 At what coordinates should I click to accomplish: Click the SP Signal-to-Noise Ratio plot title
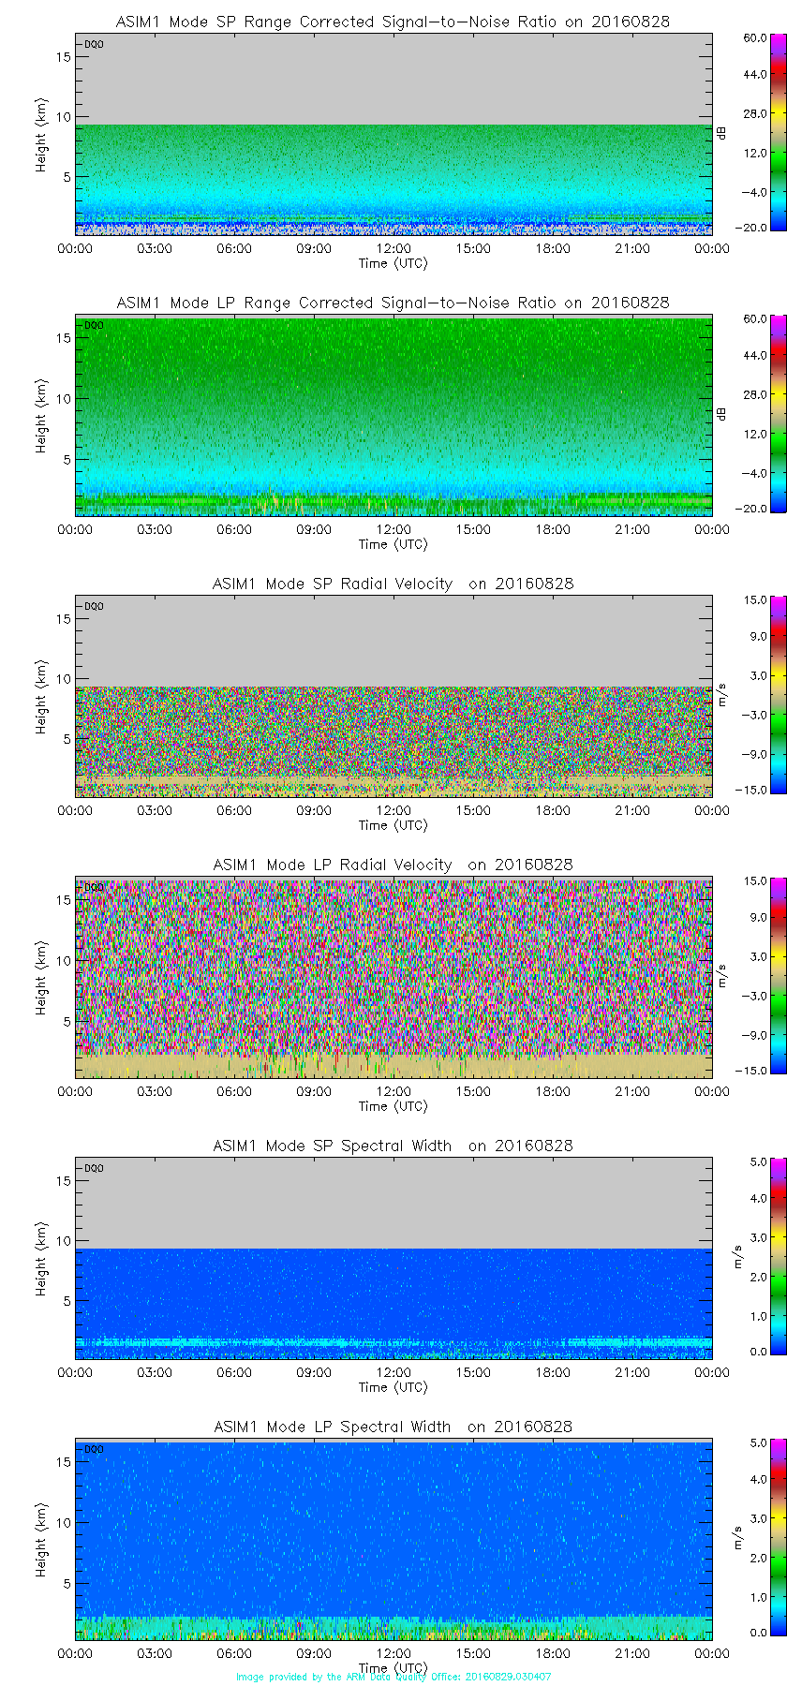(393, 22)
